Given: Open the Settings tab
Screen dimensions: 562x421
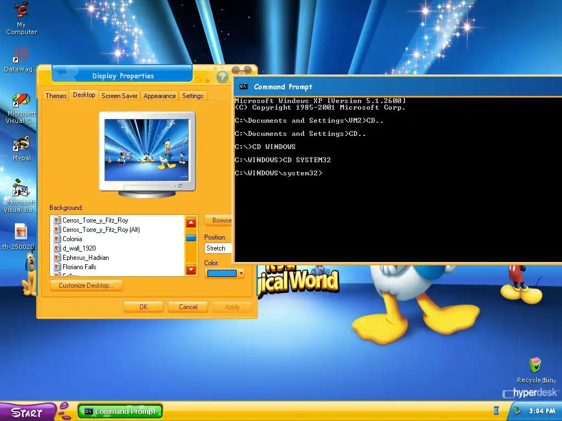Looking at the screenshot, I should [193, 95].
